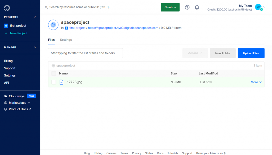Image resolution: width=272 pixels, height=155 pixels.
Task: Open the help question mark icon
Action: coord(187,7)
